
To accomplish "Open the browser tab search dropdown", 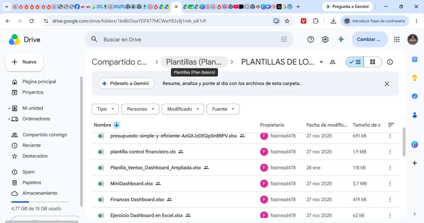I will coord(7,7).
